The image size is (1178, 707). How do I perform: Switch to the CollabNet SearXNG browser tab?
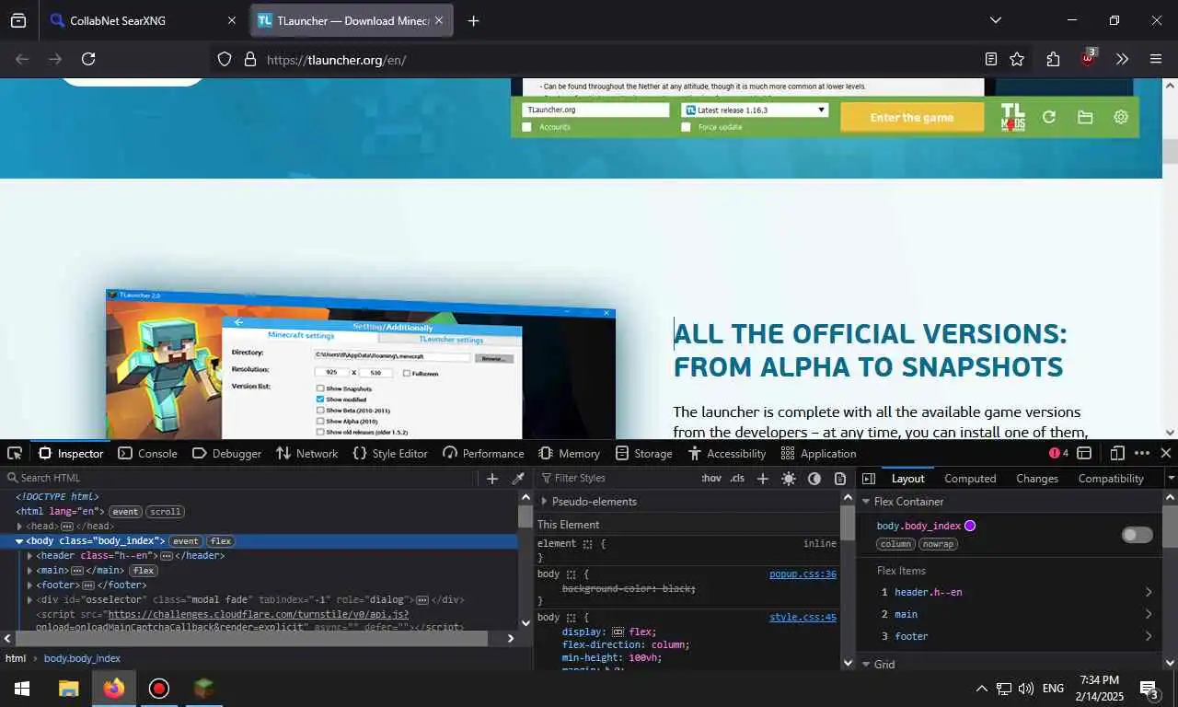pyautogui.click(x=144, y=20)
